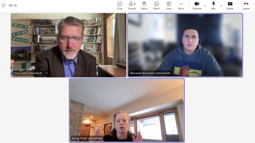
Task: Expand the Mic options chevron
Action: coord(221,6)
